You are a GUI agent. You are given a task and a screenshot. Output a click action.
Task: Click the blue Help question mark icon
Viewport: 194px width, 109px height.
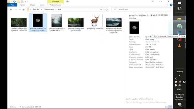pos(171,5)
